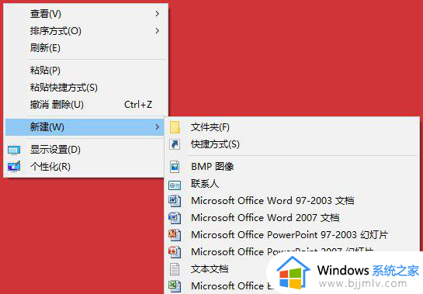Click the BMP image file icon
Screen dimensions: 423x294
[175, 167]
